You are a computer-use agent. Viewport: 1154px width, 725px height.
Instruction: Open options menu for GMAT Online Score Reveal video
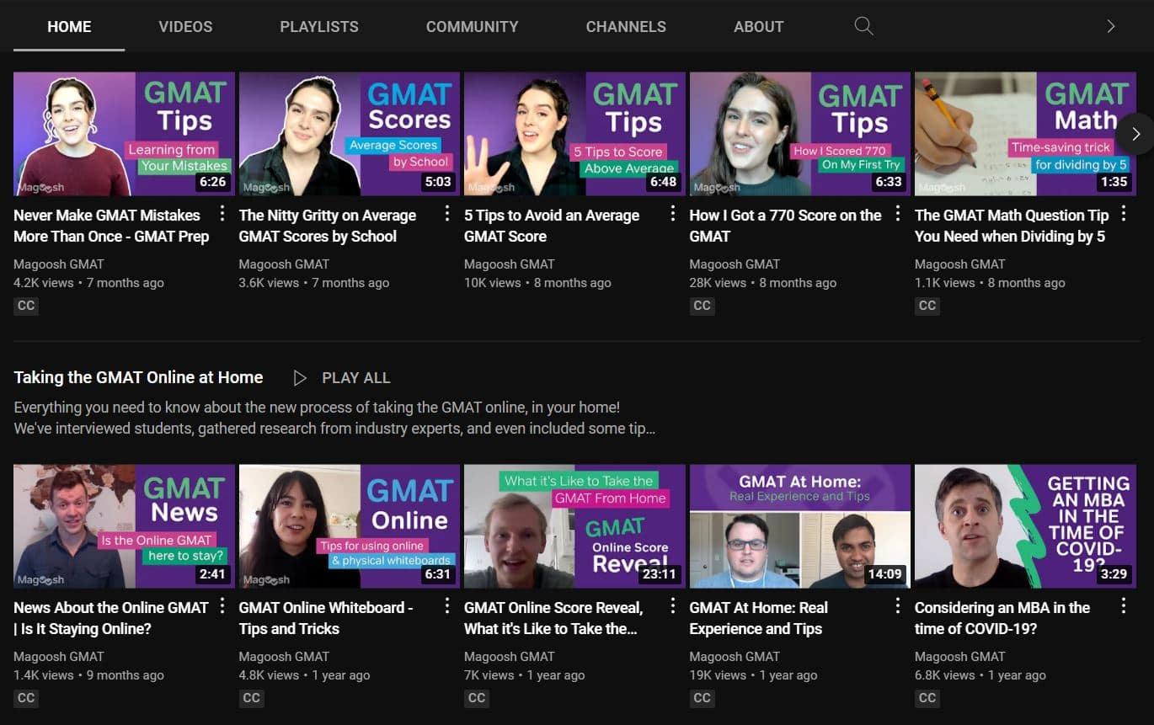pyautogui.click(x=672, y=605)
